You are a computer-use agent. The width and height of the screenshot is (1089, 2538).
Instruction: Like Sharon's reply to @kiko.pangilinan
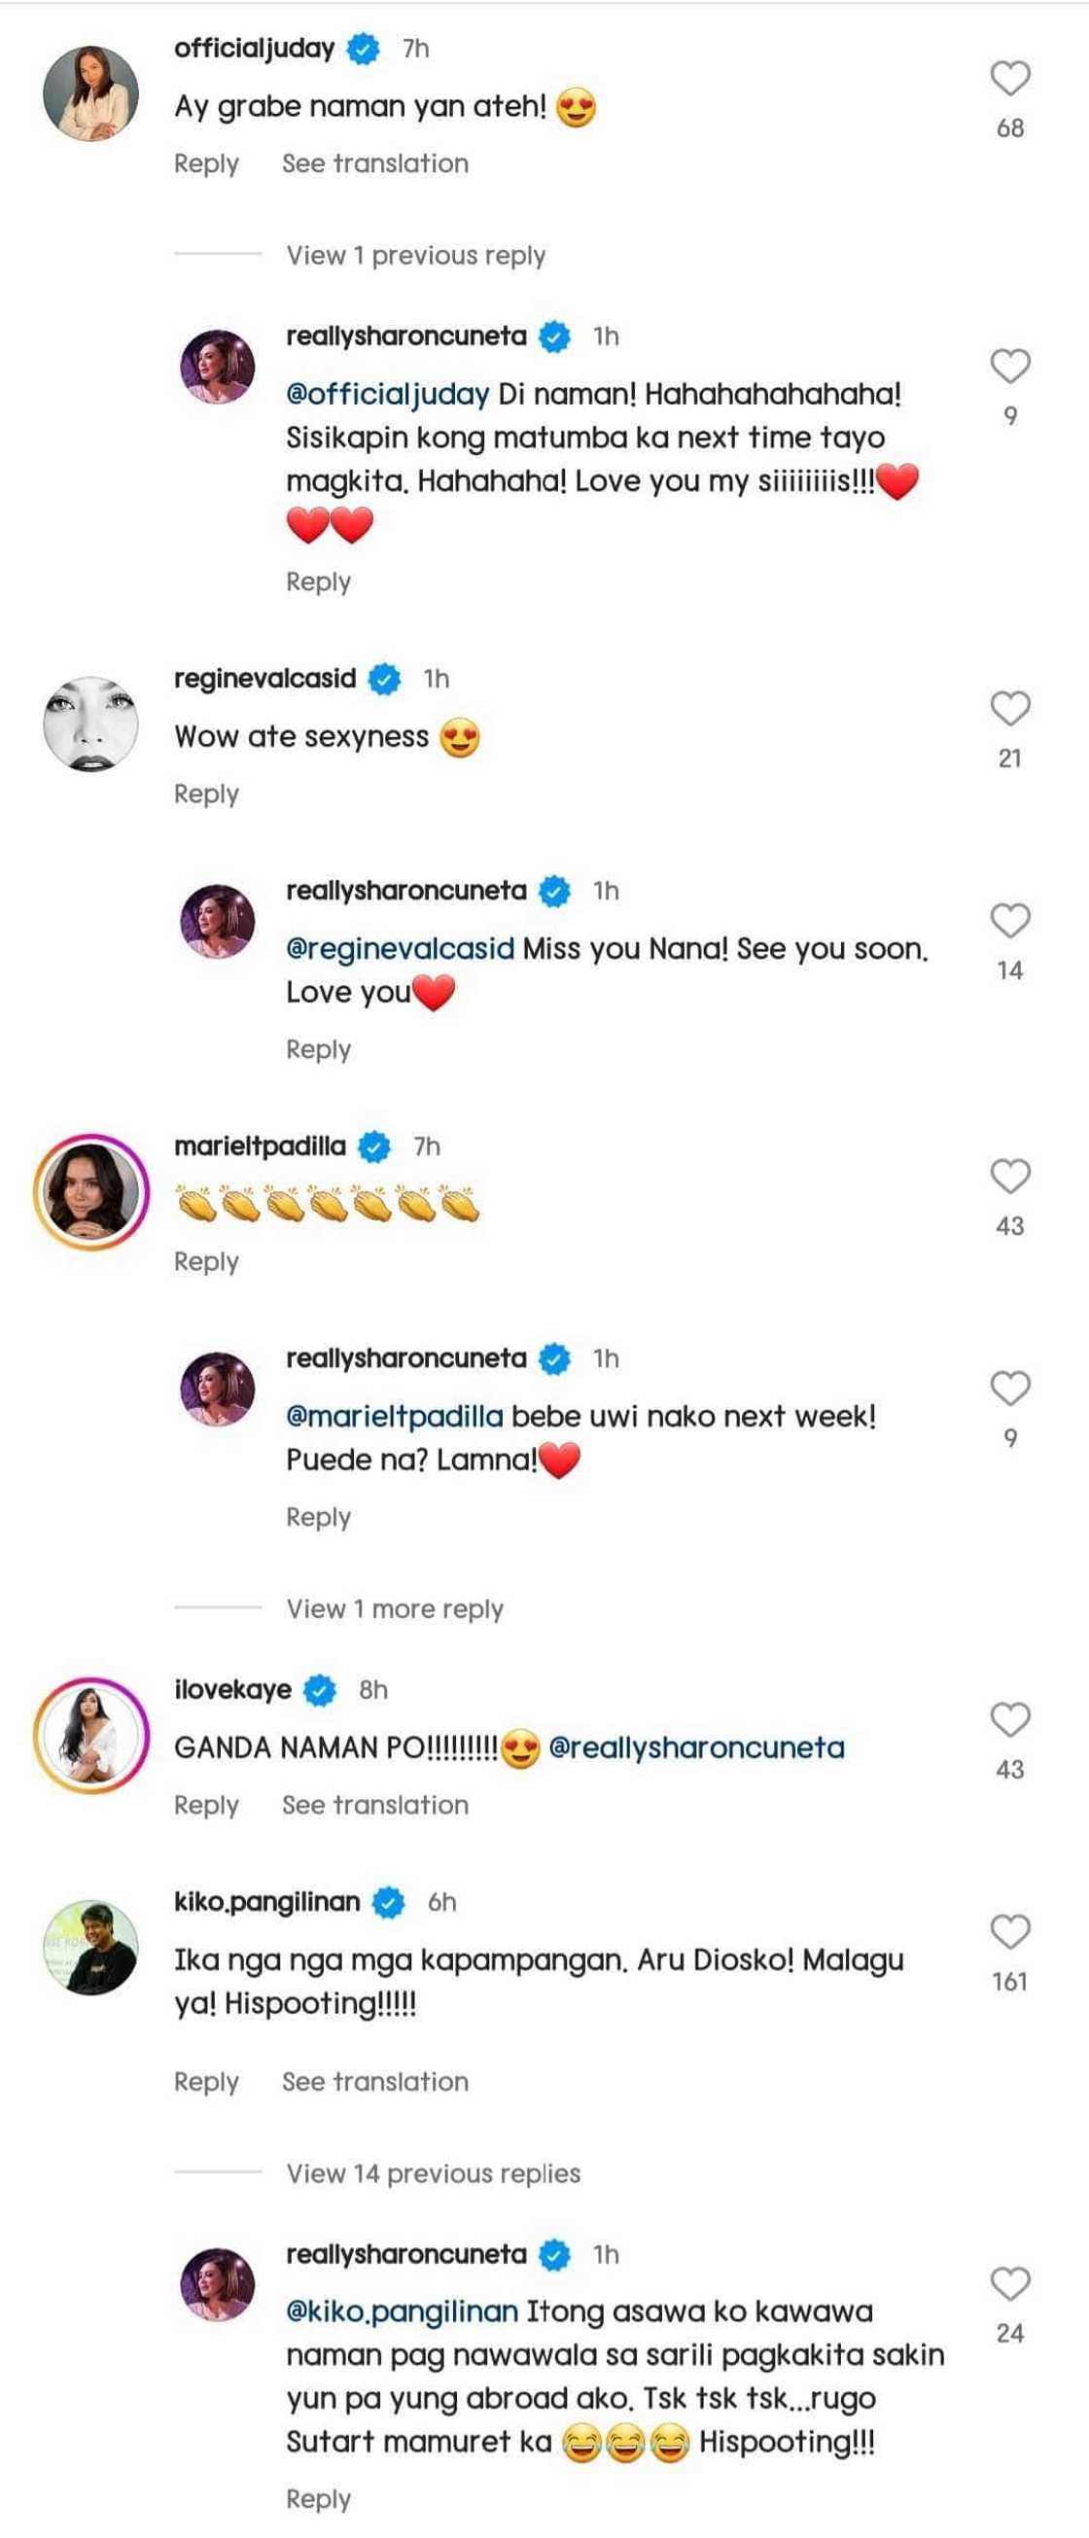[1009, 2284]
